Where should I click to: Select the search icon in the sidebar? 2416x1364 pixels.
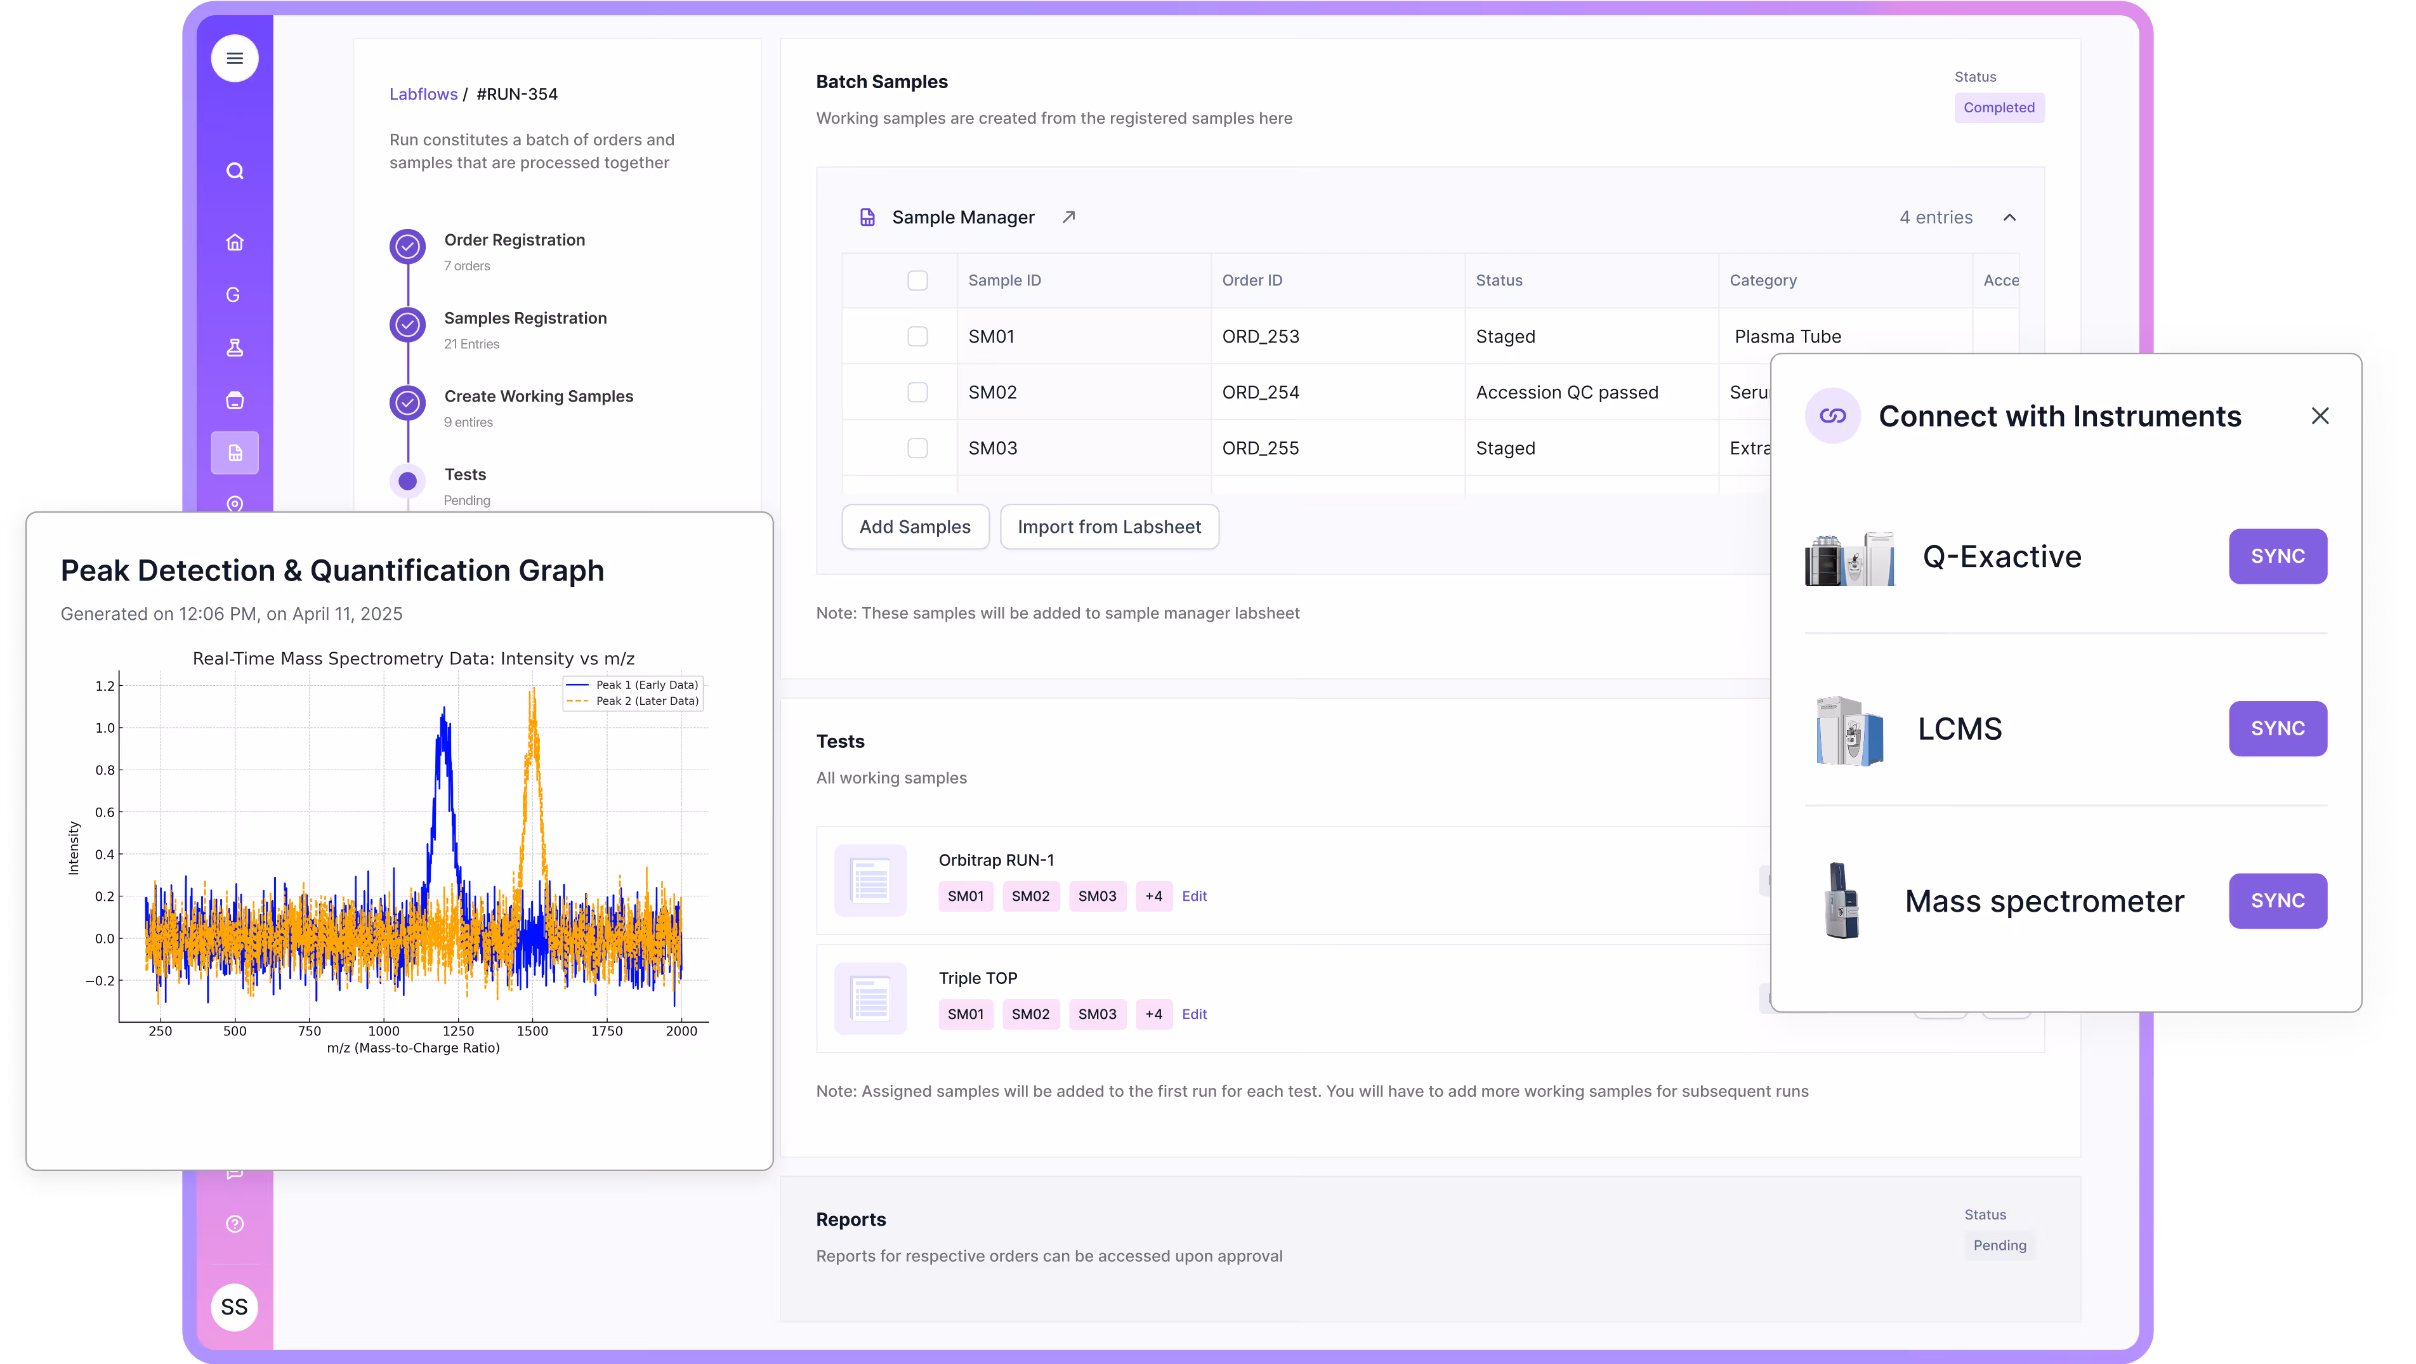pos(235,171)
